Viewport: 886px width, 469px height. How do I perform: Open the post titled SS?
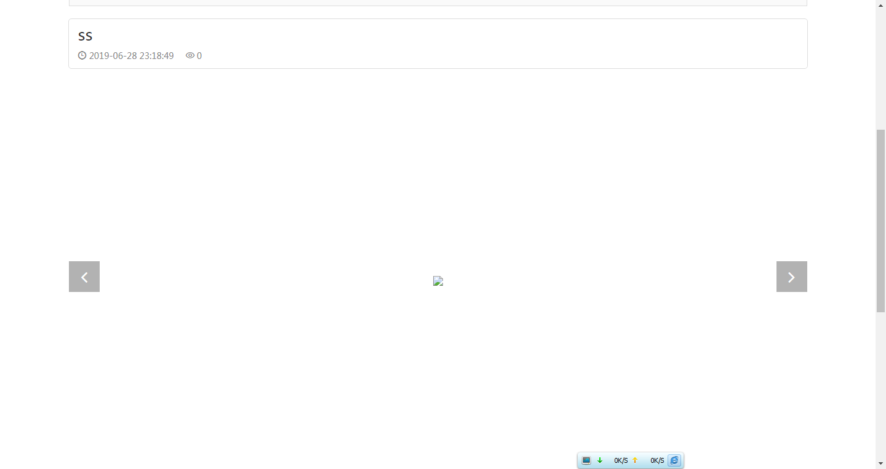pos(86,36)
